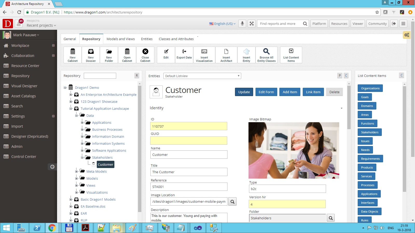Click the Delete button
The height and width of the screenshot is (233, 415).
[x=334, y=92]
